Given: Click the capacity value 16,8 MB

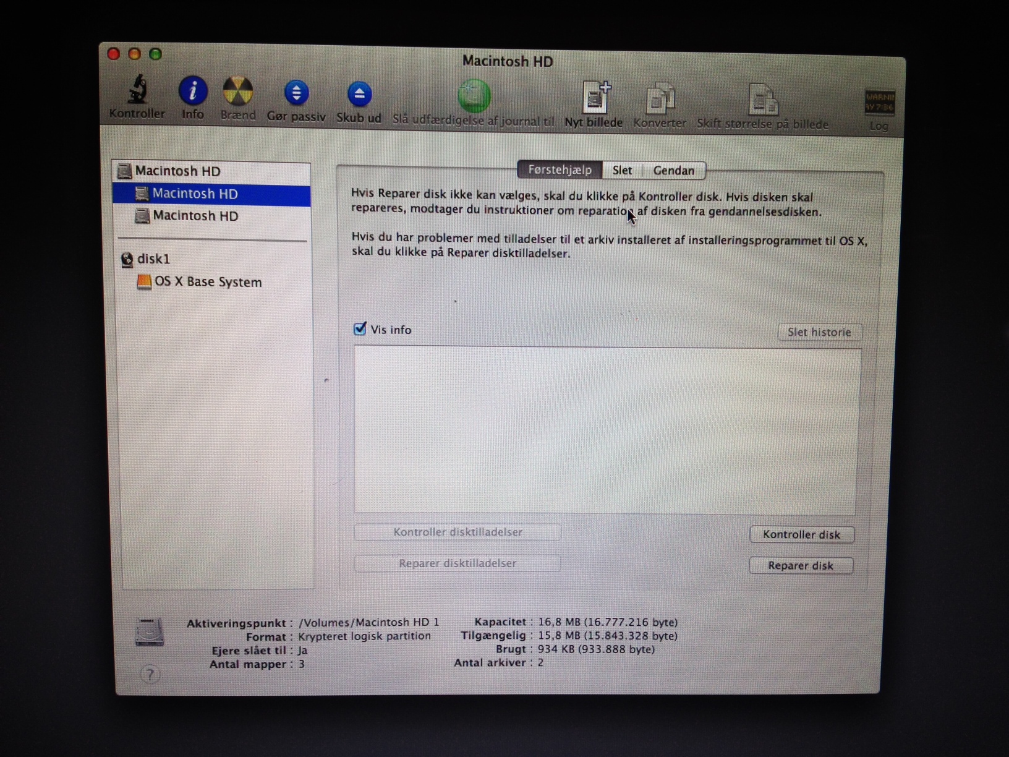Looking at the screenshot, I should pos(608,622).
